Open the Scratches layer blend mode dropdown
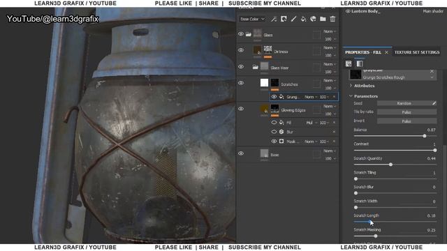This screenshot has width=447, height=251. pyautogui.click(x=330, y=81)
